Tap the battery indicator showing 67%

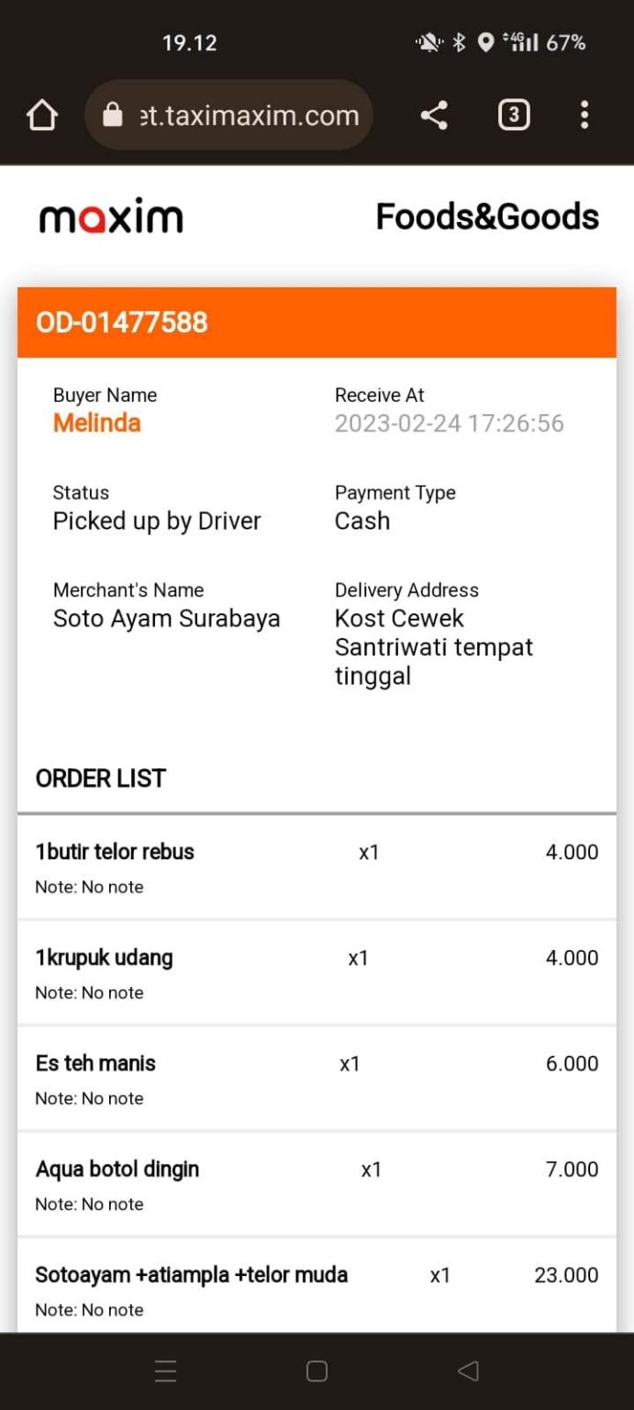[566, 41]
